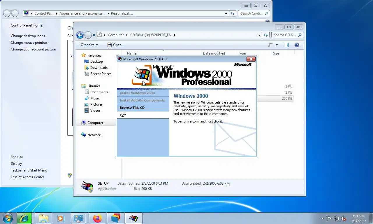Click Control Panel breadcrumb in back window
Image resolution: width=373 pixels, height=224 pixels.
tap(44, 13)
